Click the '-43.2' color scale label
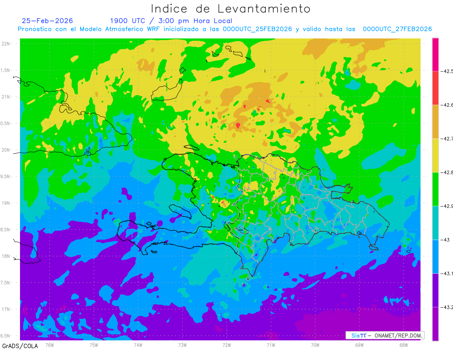Image resolution: width=453 pixels, height=350 pixels. point(447,307)
